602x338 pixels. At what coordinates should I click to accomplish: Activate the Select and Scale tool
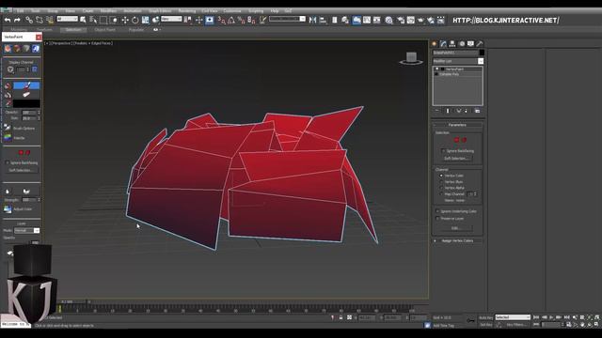pyautogui.click(x=145, y=20)
